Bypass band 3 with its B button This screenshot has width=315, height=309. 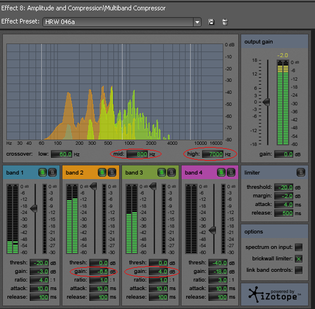click(172, 172)
